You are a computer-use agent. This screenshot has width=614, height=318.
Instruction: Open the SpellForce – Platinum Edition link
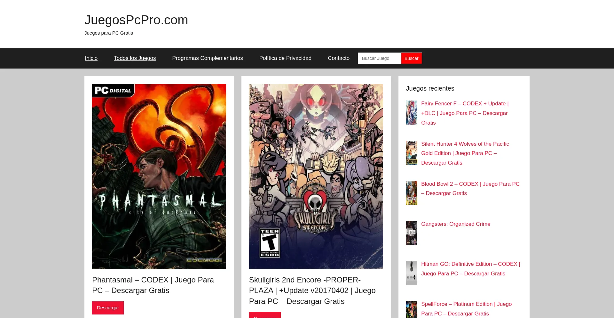(466, 309)
